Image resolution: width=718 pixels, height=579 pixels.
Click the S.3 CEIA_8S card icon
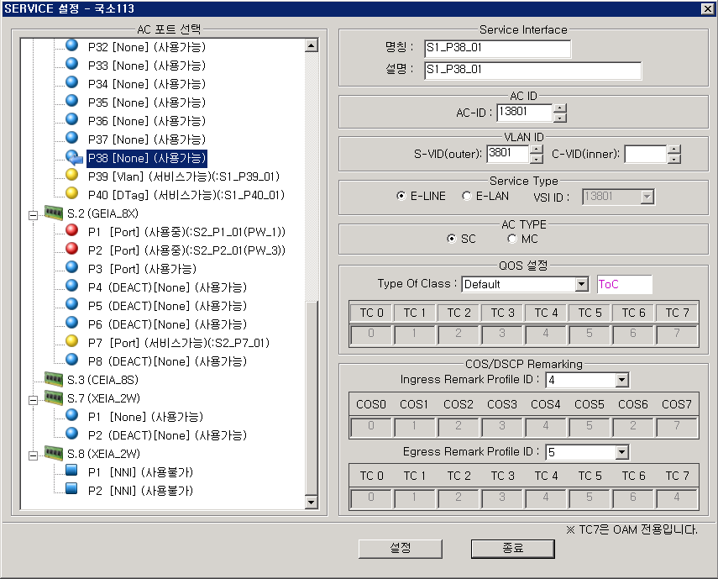[54, 378]
